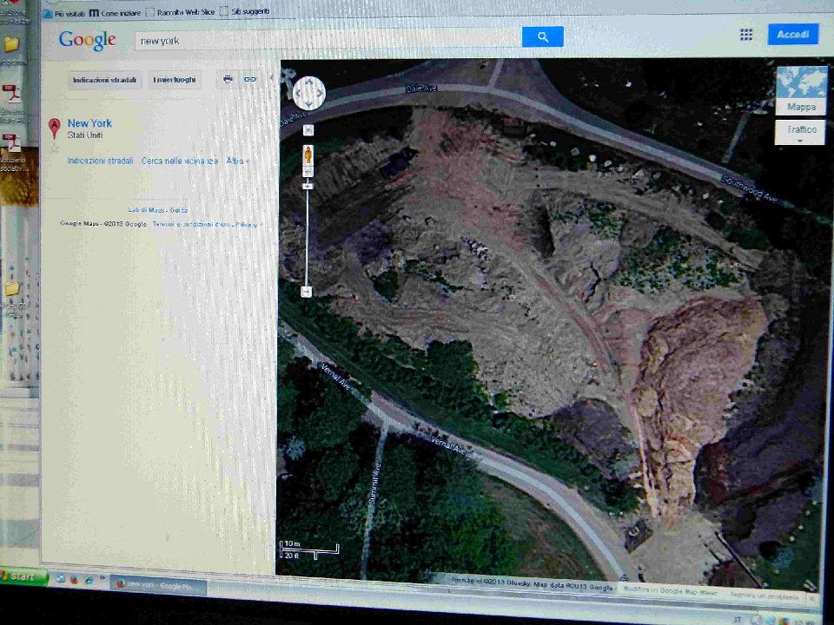
Task: Click the Internet Explorer quick launch icon
Action: 89,579
